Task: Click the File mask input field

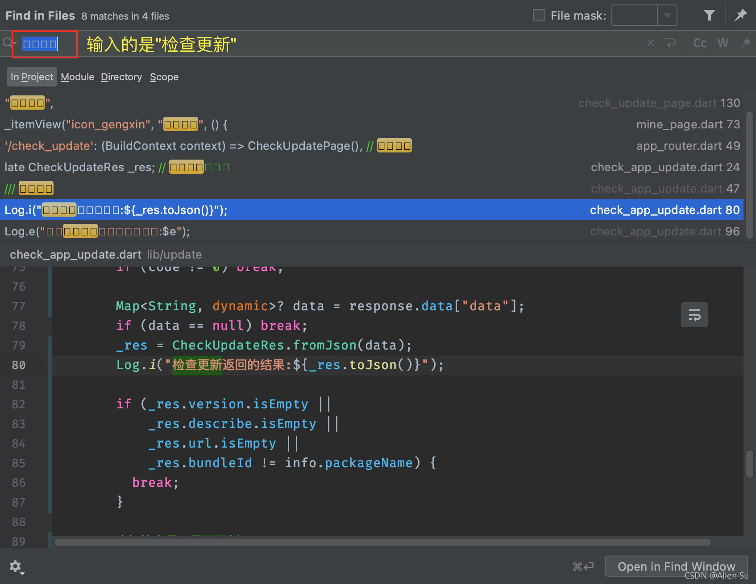Action: coord(635,16)
